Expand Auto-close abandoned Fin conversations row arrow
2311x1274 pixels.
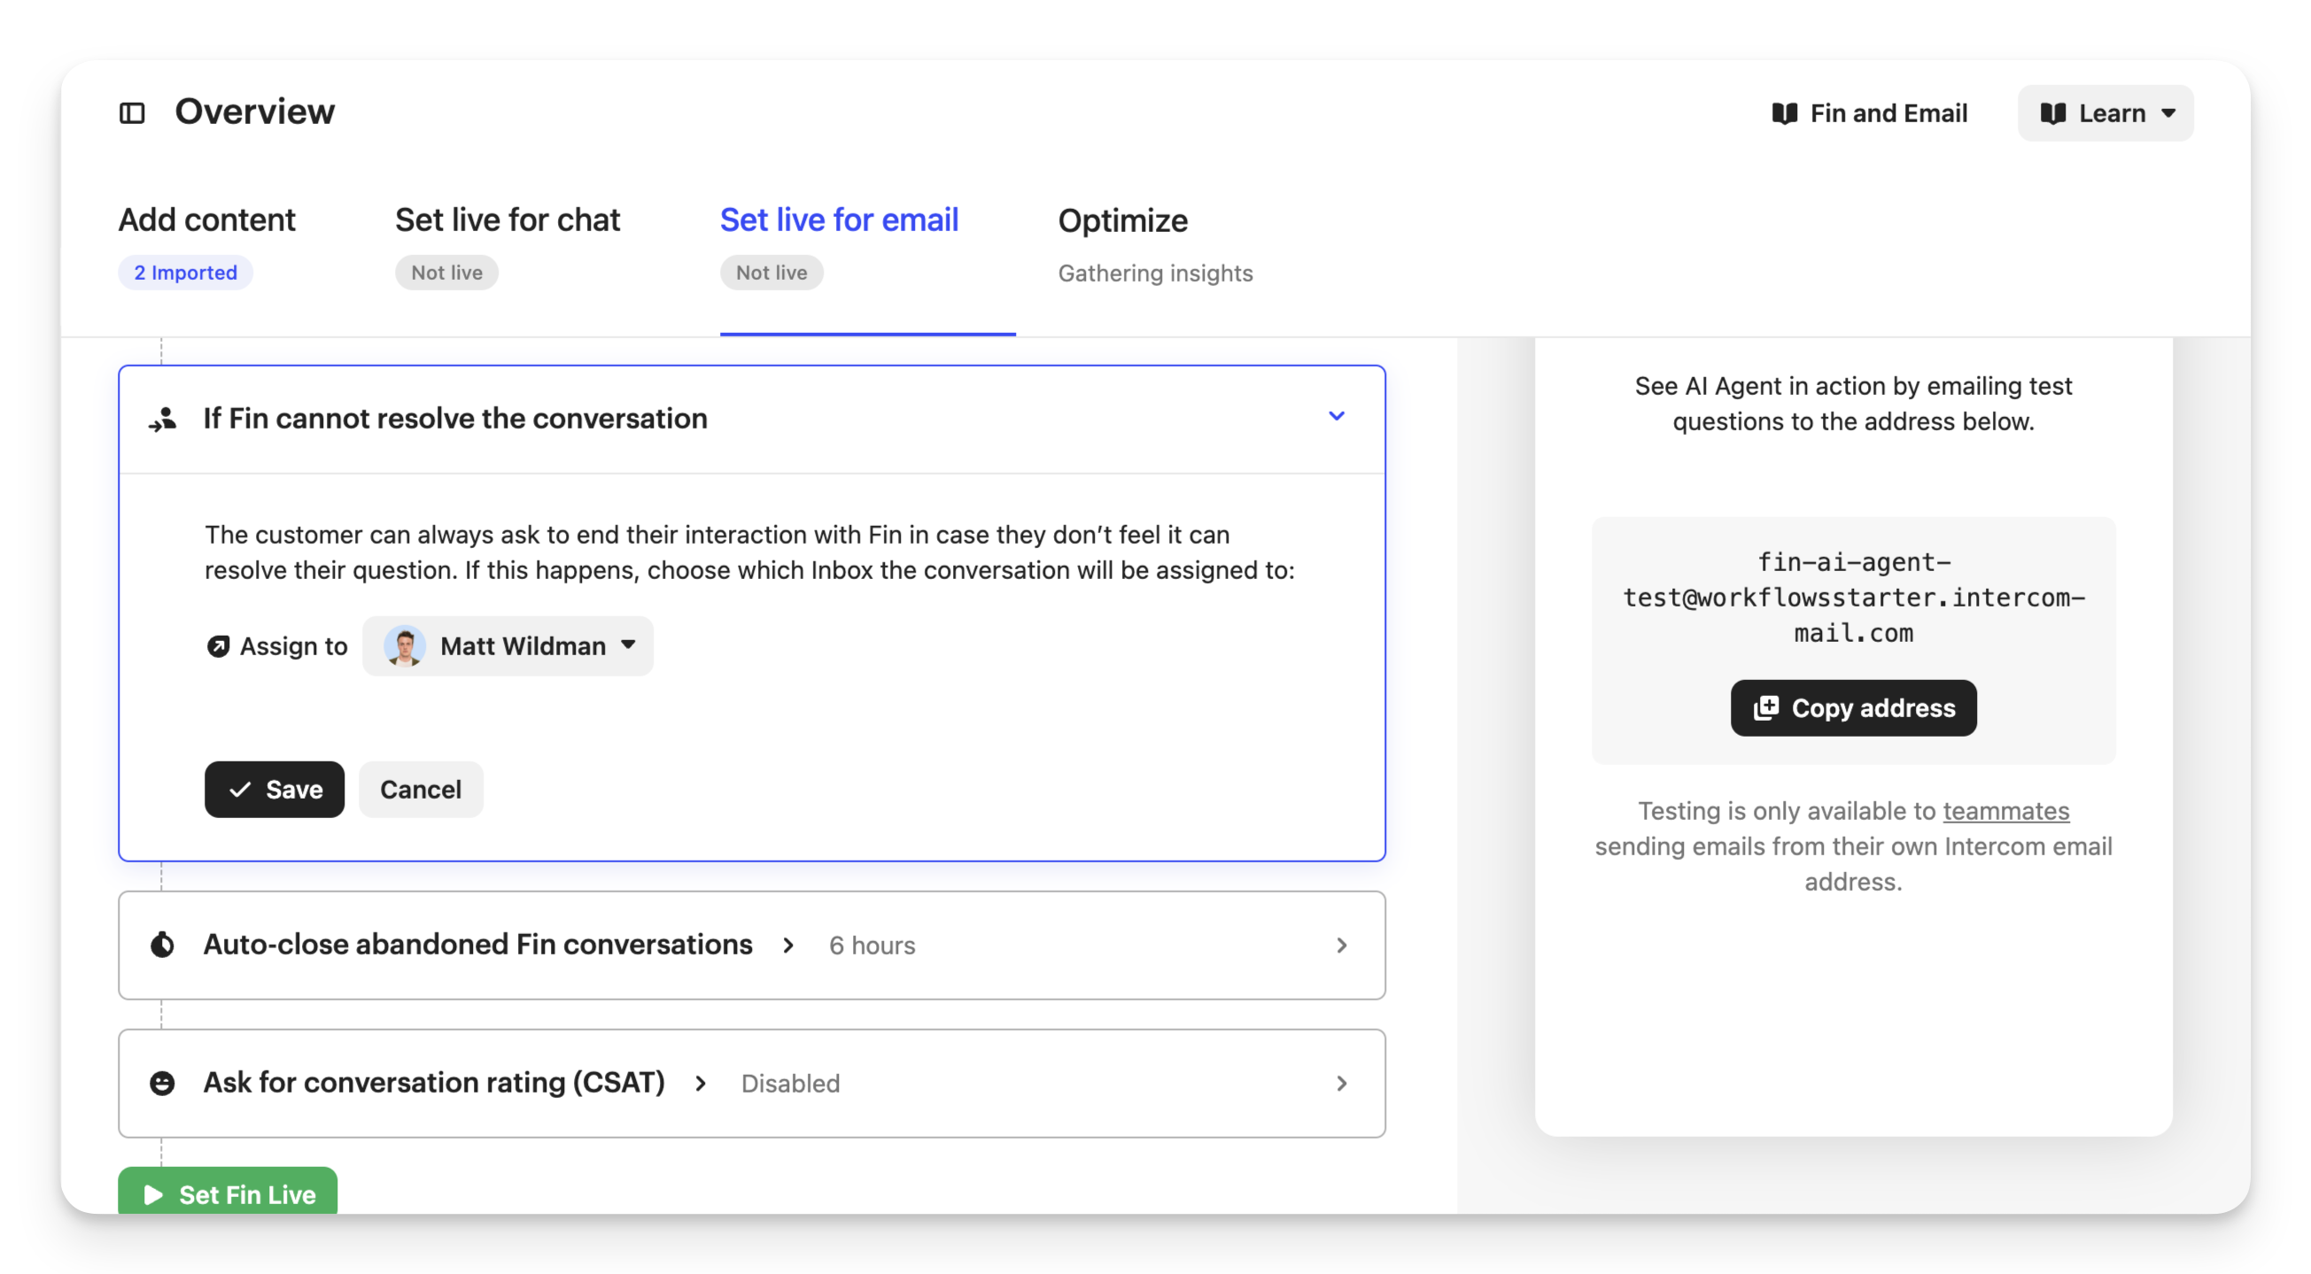[1341, 946]
